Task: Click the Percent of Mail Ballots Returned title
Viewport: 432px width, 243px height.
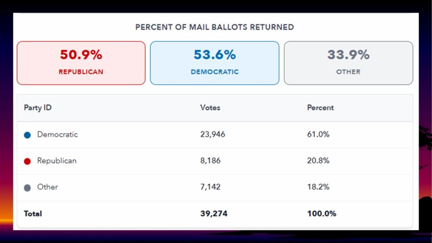Action: 215,27
